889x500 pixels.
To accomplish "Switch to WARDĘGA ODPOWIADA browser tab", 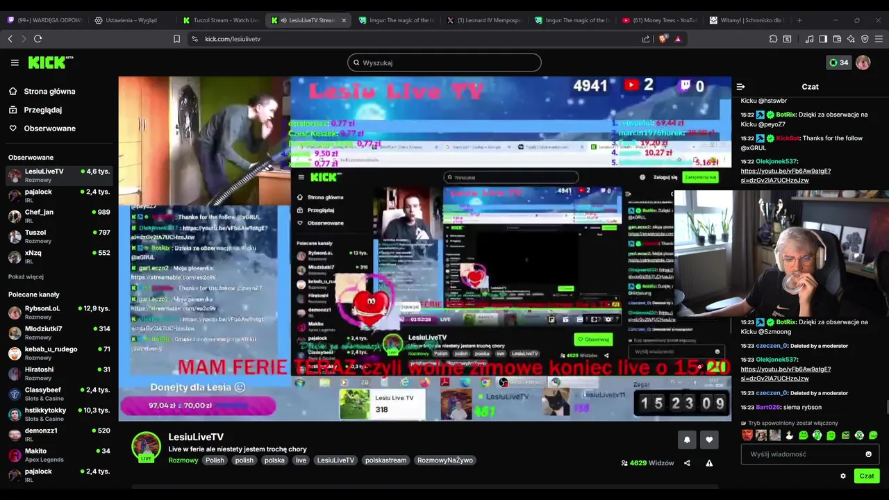I will 44,20.
